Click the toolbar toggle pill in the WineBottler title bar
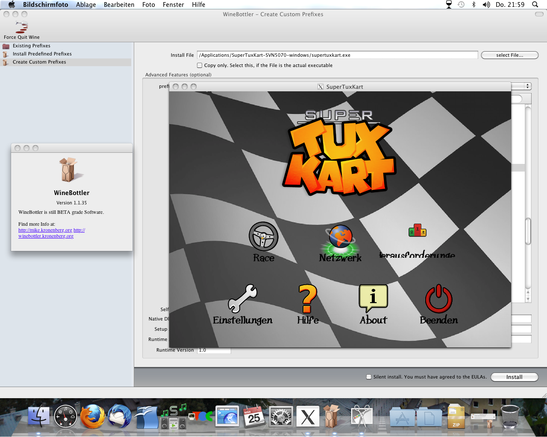This screenshot has height=437, width=547. pyautogui.click(x=539, y=14)
